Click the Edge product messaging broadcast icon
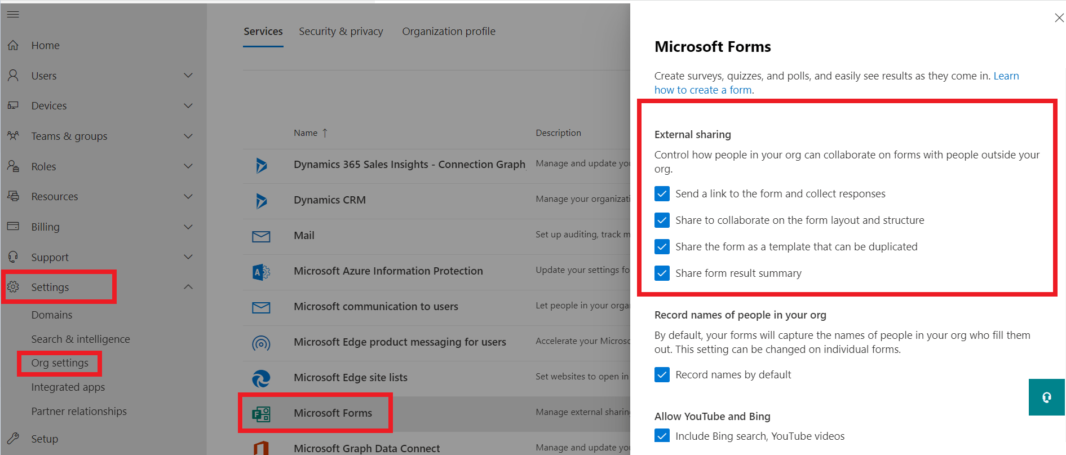This screenshot has width=1066, height=455. (x=261, y=342)
